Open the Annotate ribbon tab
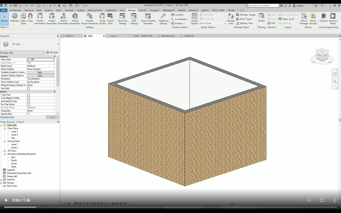Image resolution: width=341 pixels, height=213 pixels. pyautogui.click(x=69, y=10)
